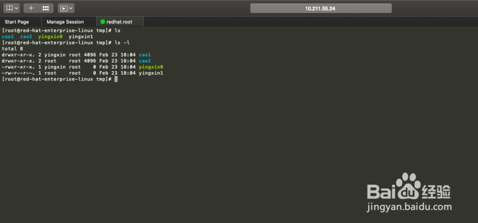Click the 'ls -l' command text
This screenshot has width=478, height=223.
(x=122, y=43)
